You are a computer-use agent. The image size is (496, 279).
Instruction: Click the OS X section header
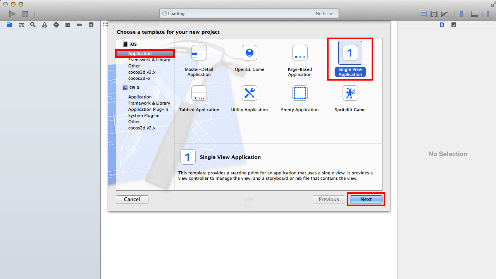click(x=131, y=88)
